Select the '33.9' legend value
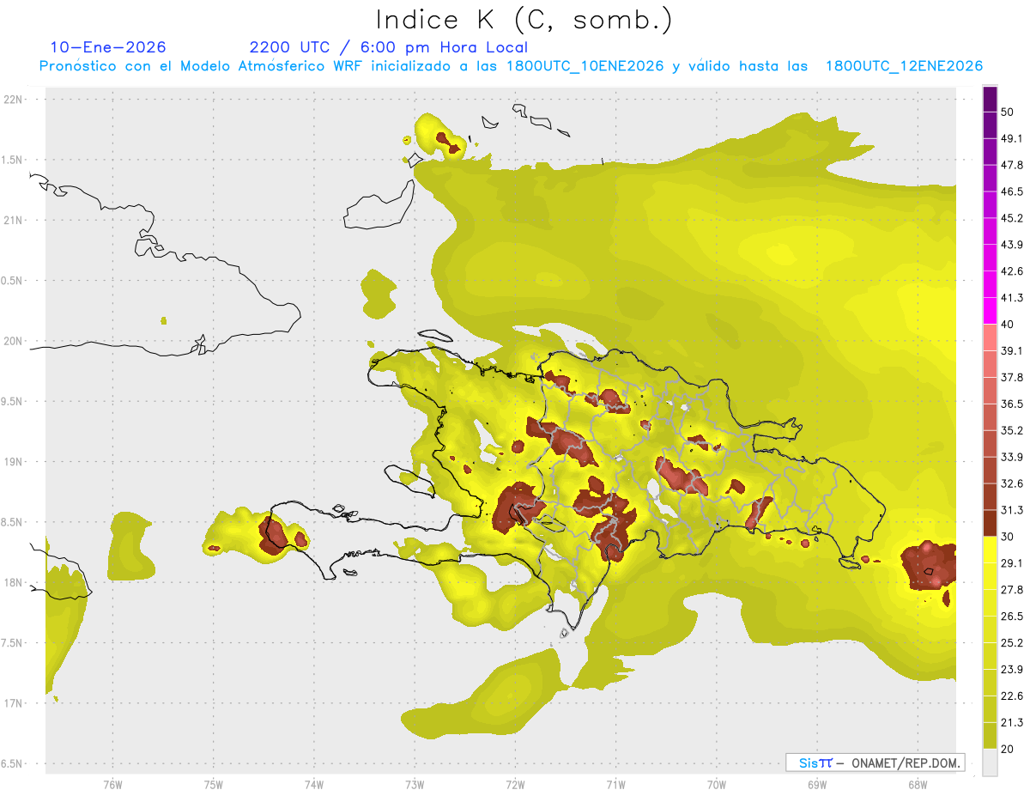Viewport: 1030px width, 796px height. tap(1012, 457)
